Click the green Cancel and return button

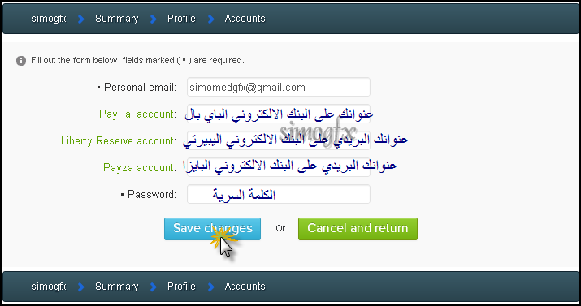(358, 229)
